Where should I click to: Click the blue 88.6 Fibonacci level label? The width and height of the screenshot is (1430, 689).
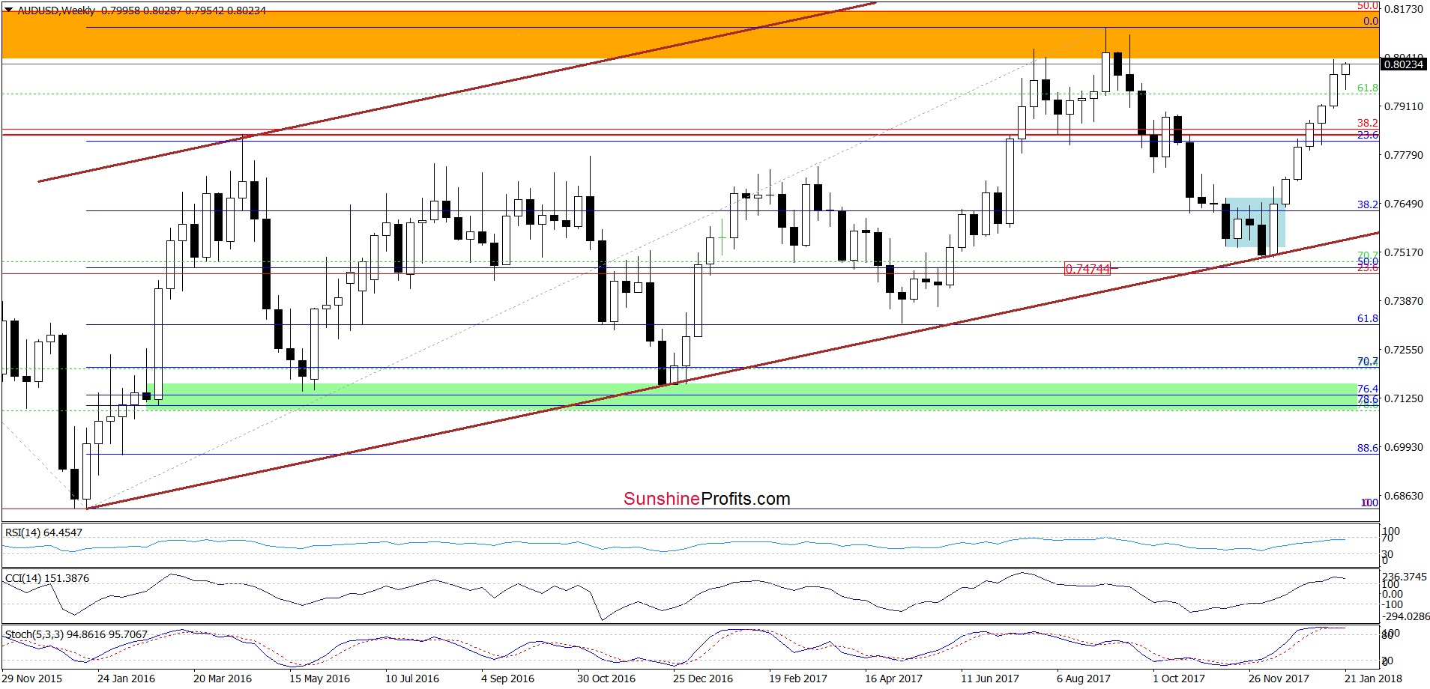pos(1368,448)
